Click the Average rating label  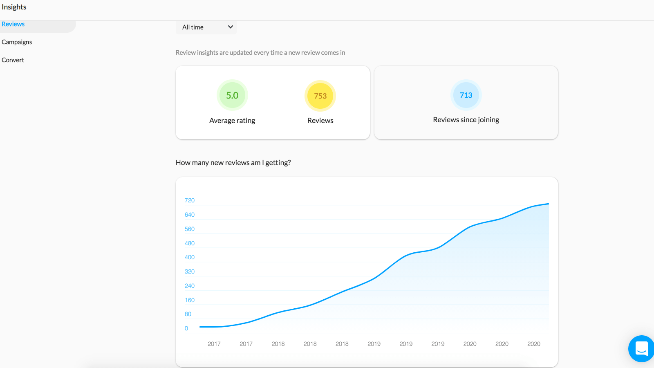pyautogui.click(x=232, y=121)
